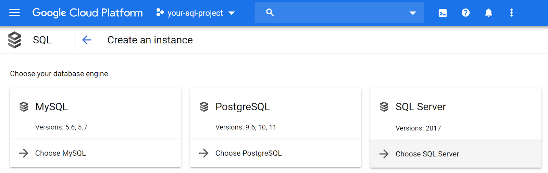
Task: Click the magnifier search icon
Action: (270, 13)
